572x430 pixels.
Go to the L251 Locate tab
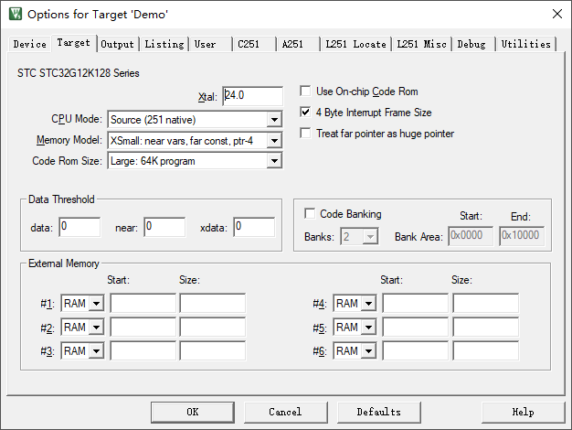click(355, 44)
